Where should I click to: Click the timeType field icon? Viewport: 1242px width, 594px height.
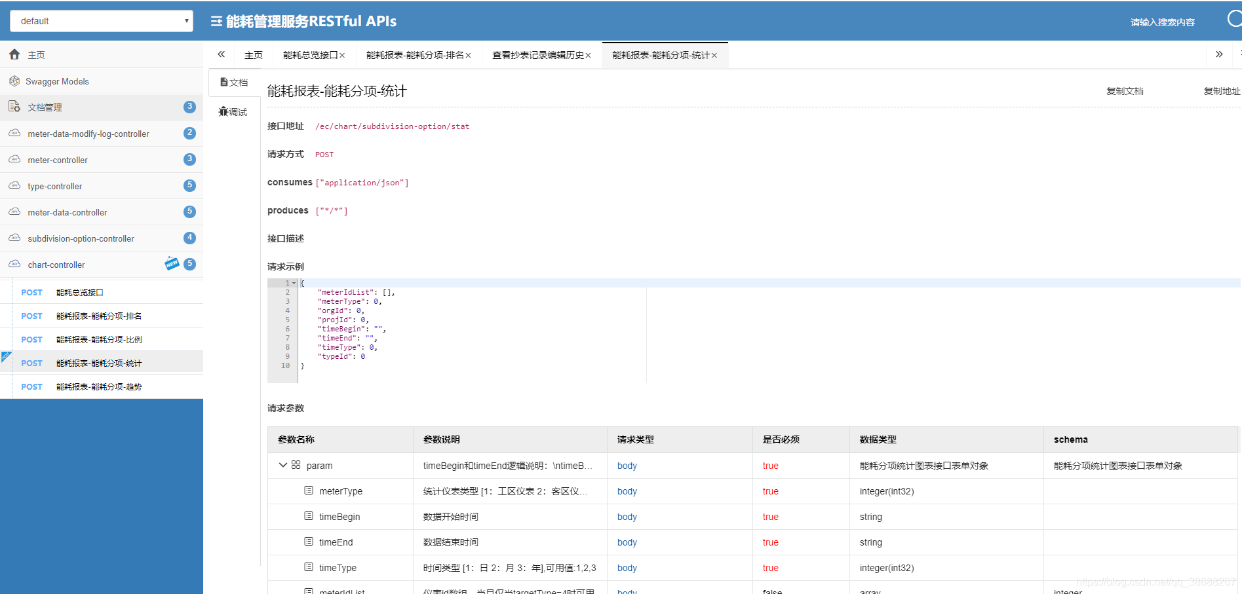coord(309,567)
